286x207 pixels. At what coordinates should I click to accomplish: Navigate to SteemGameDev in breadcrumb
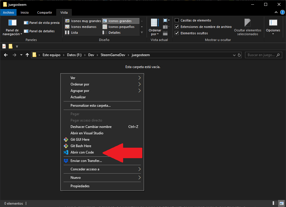113,55
